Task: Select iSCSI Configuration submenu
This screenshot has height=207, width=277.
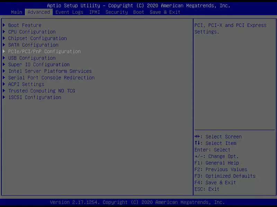Action: click(35, 97)
